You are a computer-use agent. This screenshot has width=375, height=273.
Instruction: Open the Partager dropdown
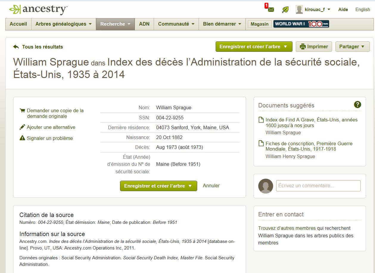[352, 46]
